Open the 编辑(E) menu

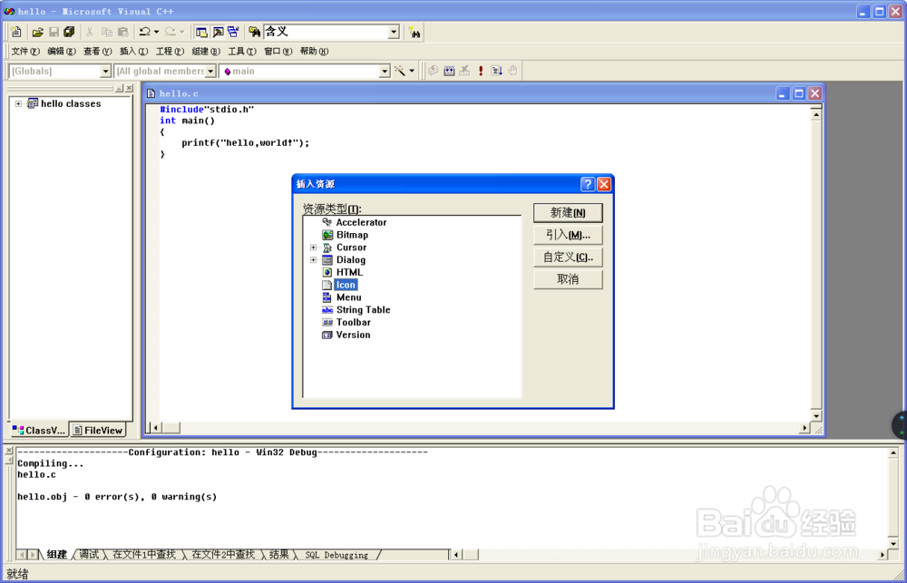point(62,52)
